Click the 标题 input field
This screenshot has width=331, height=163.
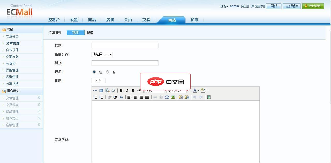point(125,45)
